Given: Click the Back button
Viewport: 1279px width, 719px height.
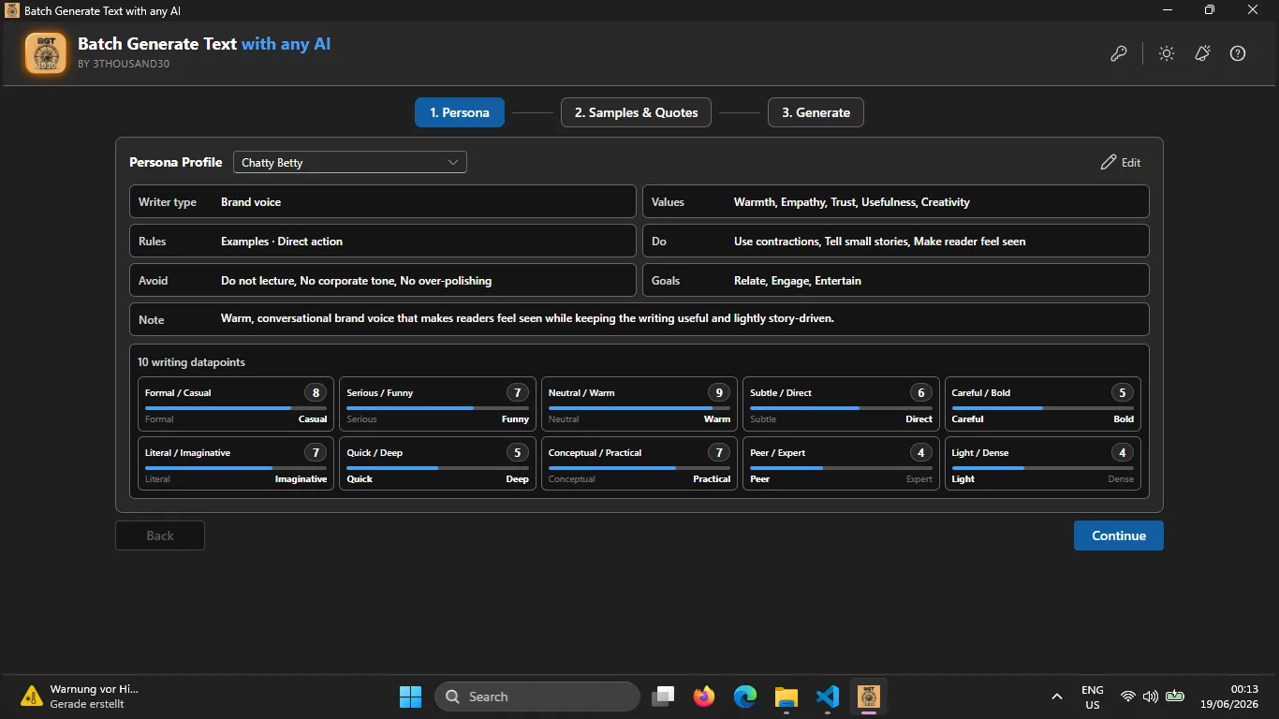Looking at the screenshot, I should coord(160,536).
